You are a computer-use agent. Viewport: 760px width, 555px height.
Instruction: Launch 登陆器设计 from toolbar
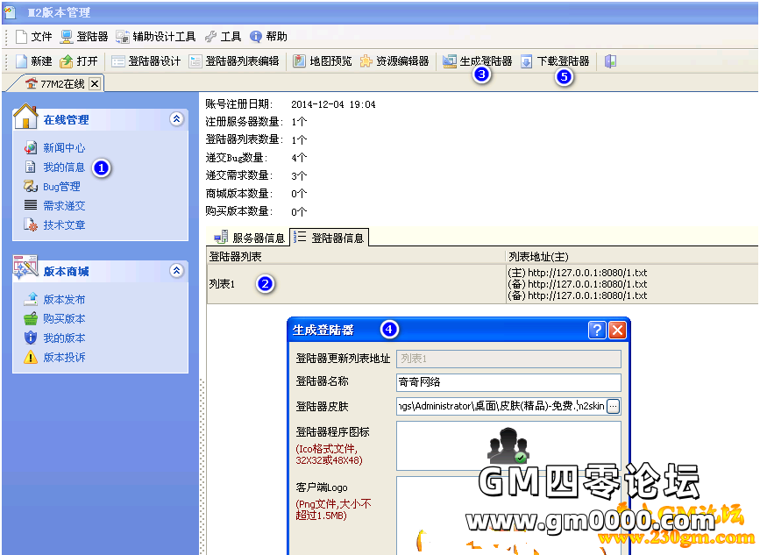pos(146,61)
